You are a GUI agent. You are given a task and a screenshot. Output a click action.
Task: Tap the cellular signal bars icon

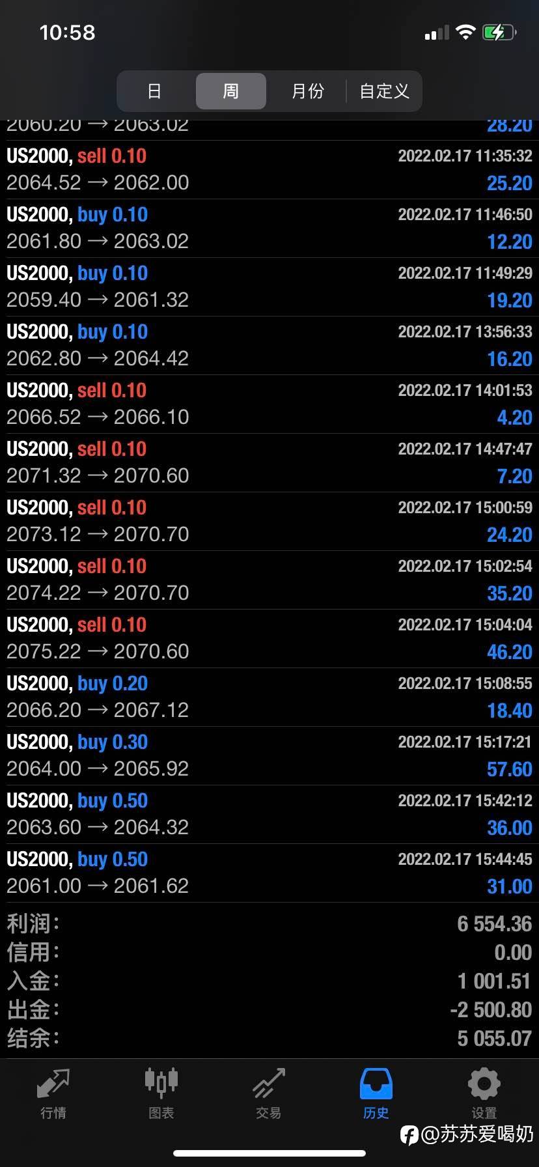click(x=437, y=33)
